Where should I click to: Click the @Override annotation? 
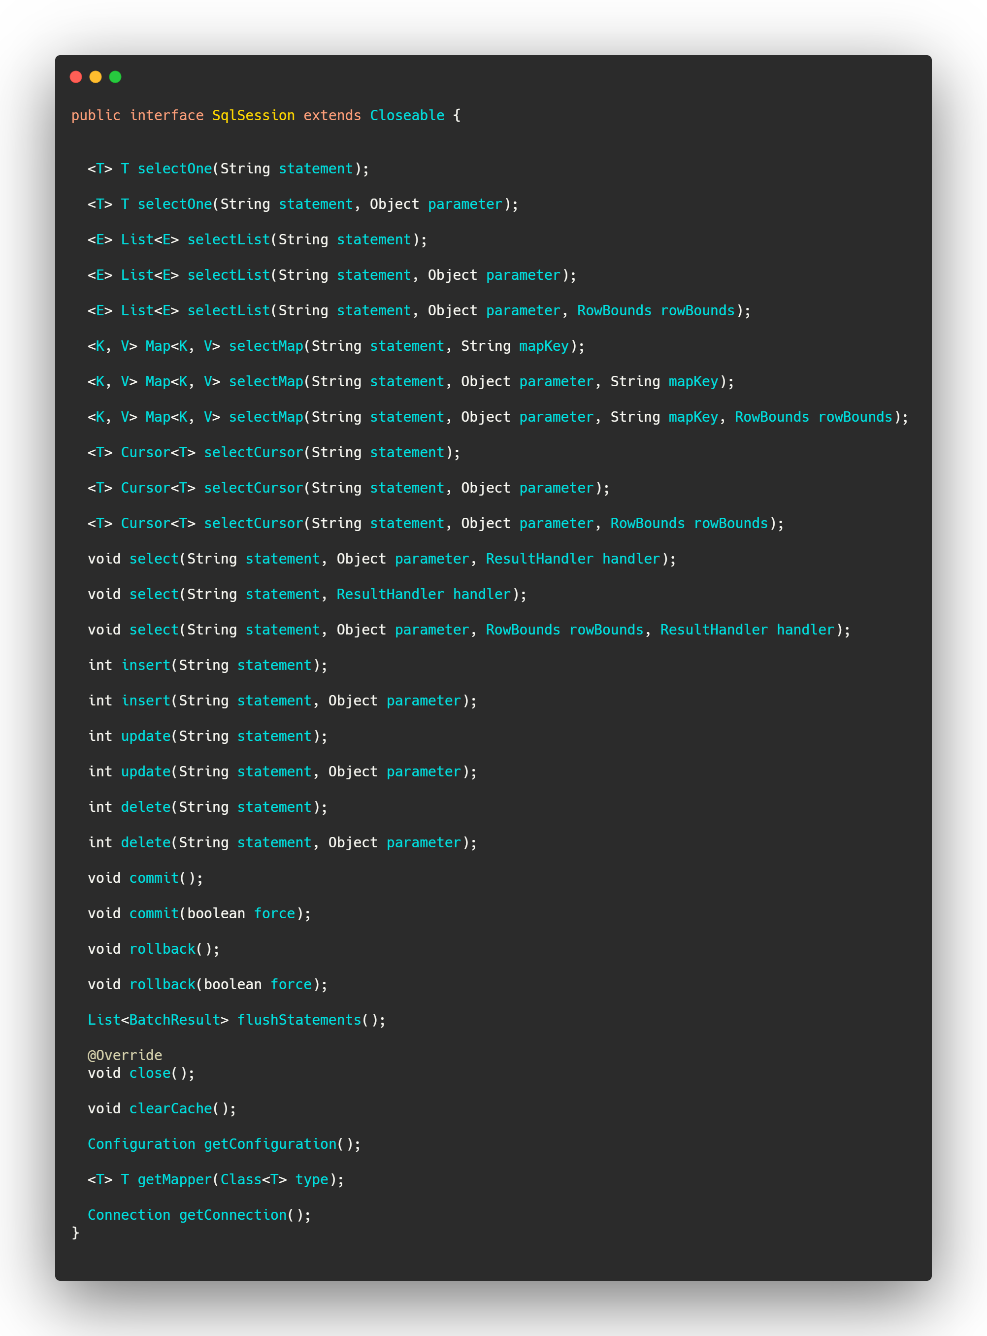[x=125, y=1055]
